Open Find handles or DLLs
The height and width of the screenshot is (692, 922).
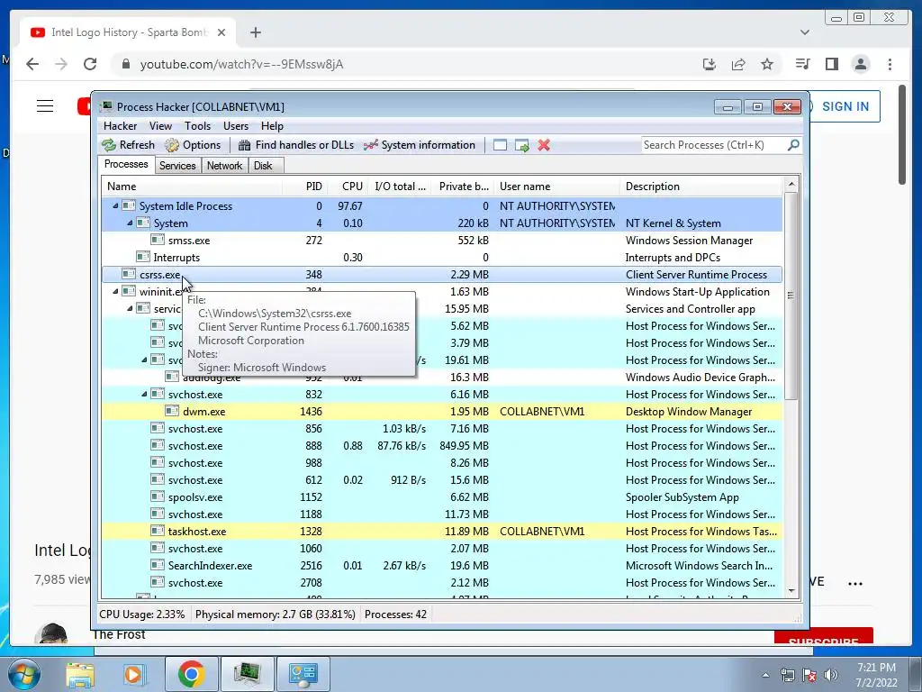pyautogui.click(x=295, y=145)
